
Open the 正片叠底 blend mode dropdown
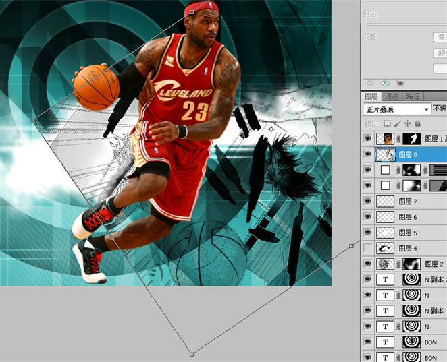click(x=397, y=109)
